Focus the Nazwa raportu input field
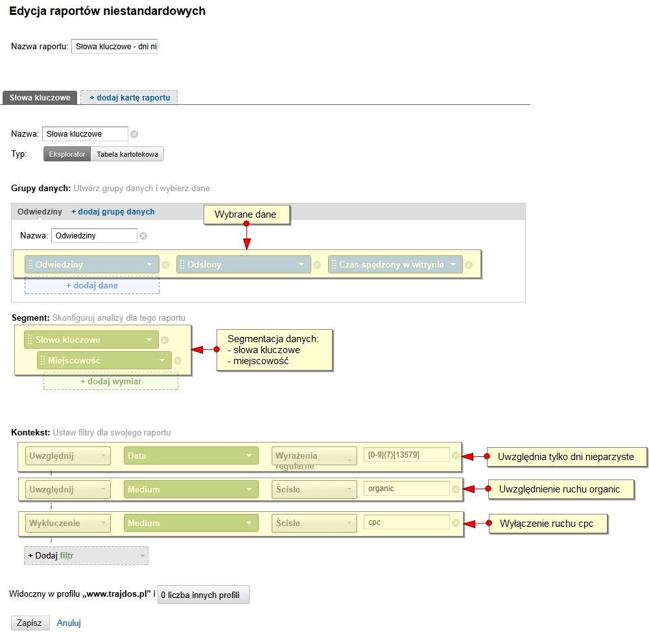Screen dimensions: 649x635 click(114, 47)
